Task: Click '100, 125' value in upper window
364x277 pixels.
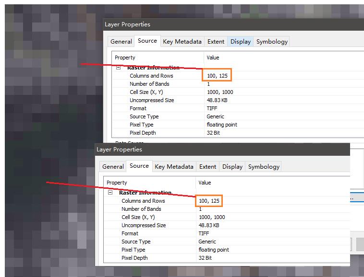Action: point(217,76)
